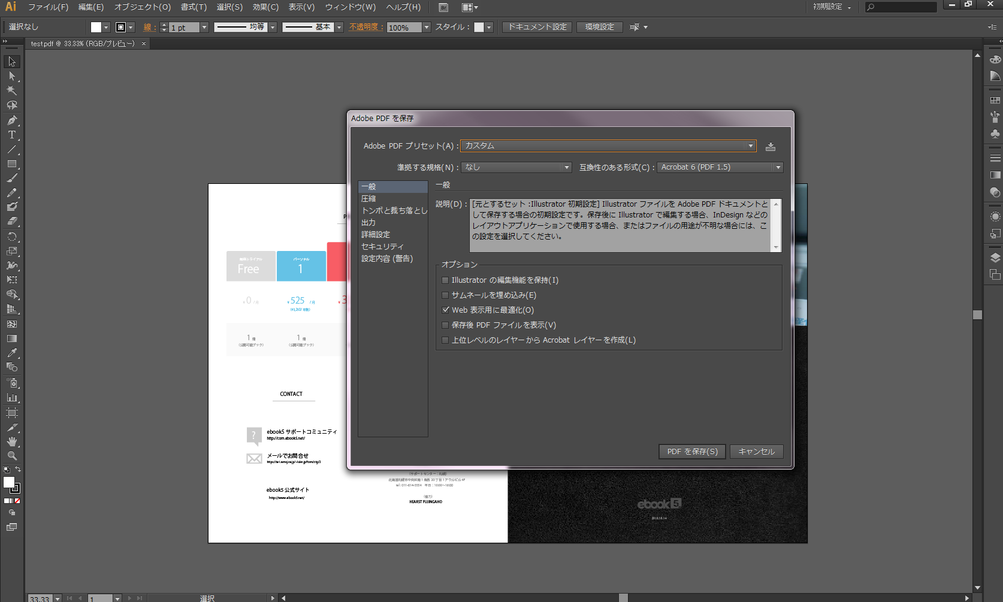
Task: Select the Column Graph tool
Action: pyautogui.click(x=12, y=397)
